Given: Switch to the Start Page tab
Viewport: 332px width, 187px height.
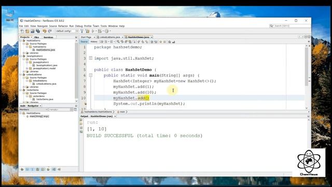Looking at the screenshot, I should tap(86, 37).
